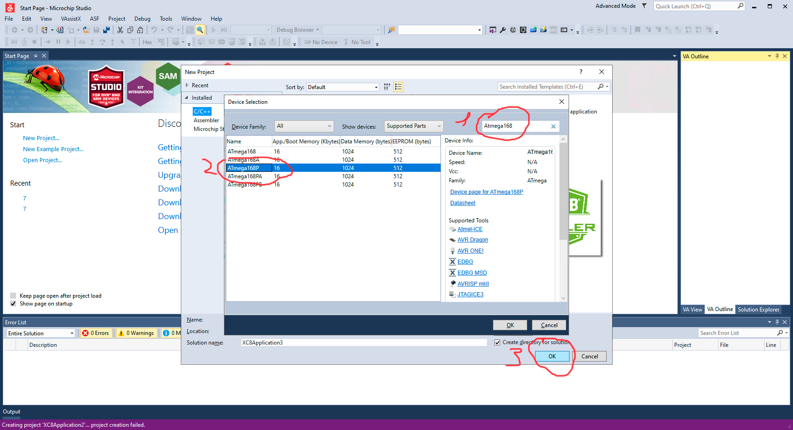The width and height of the screenshot is (793, 430).
Task: Collapse the Installed templates section
Action: pos(187,98)
